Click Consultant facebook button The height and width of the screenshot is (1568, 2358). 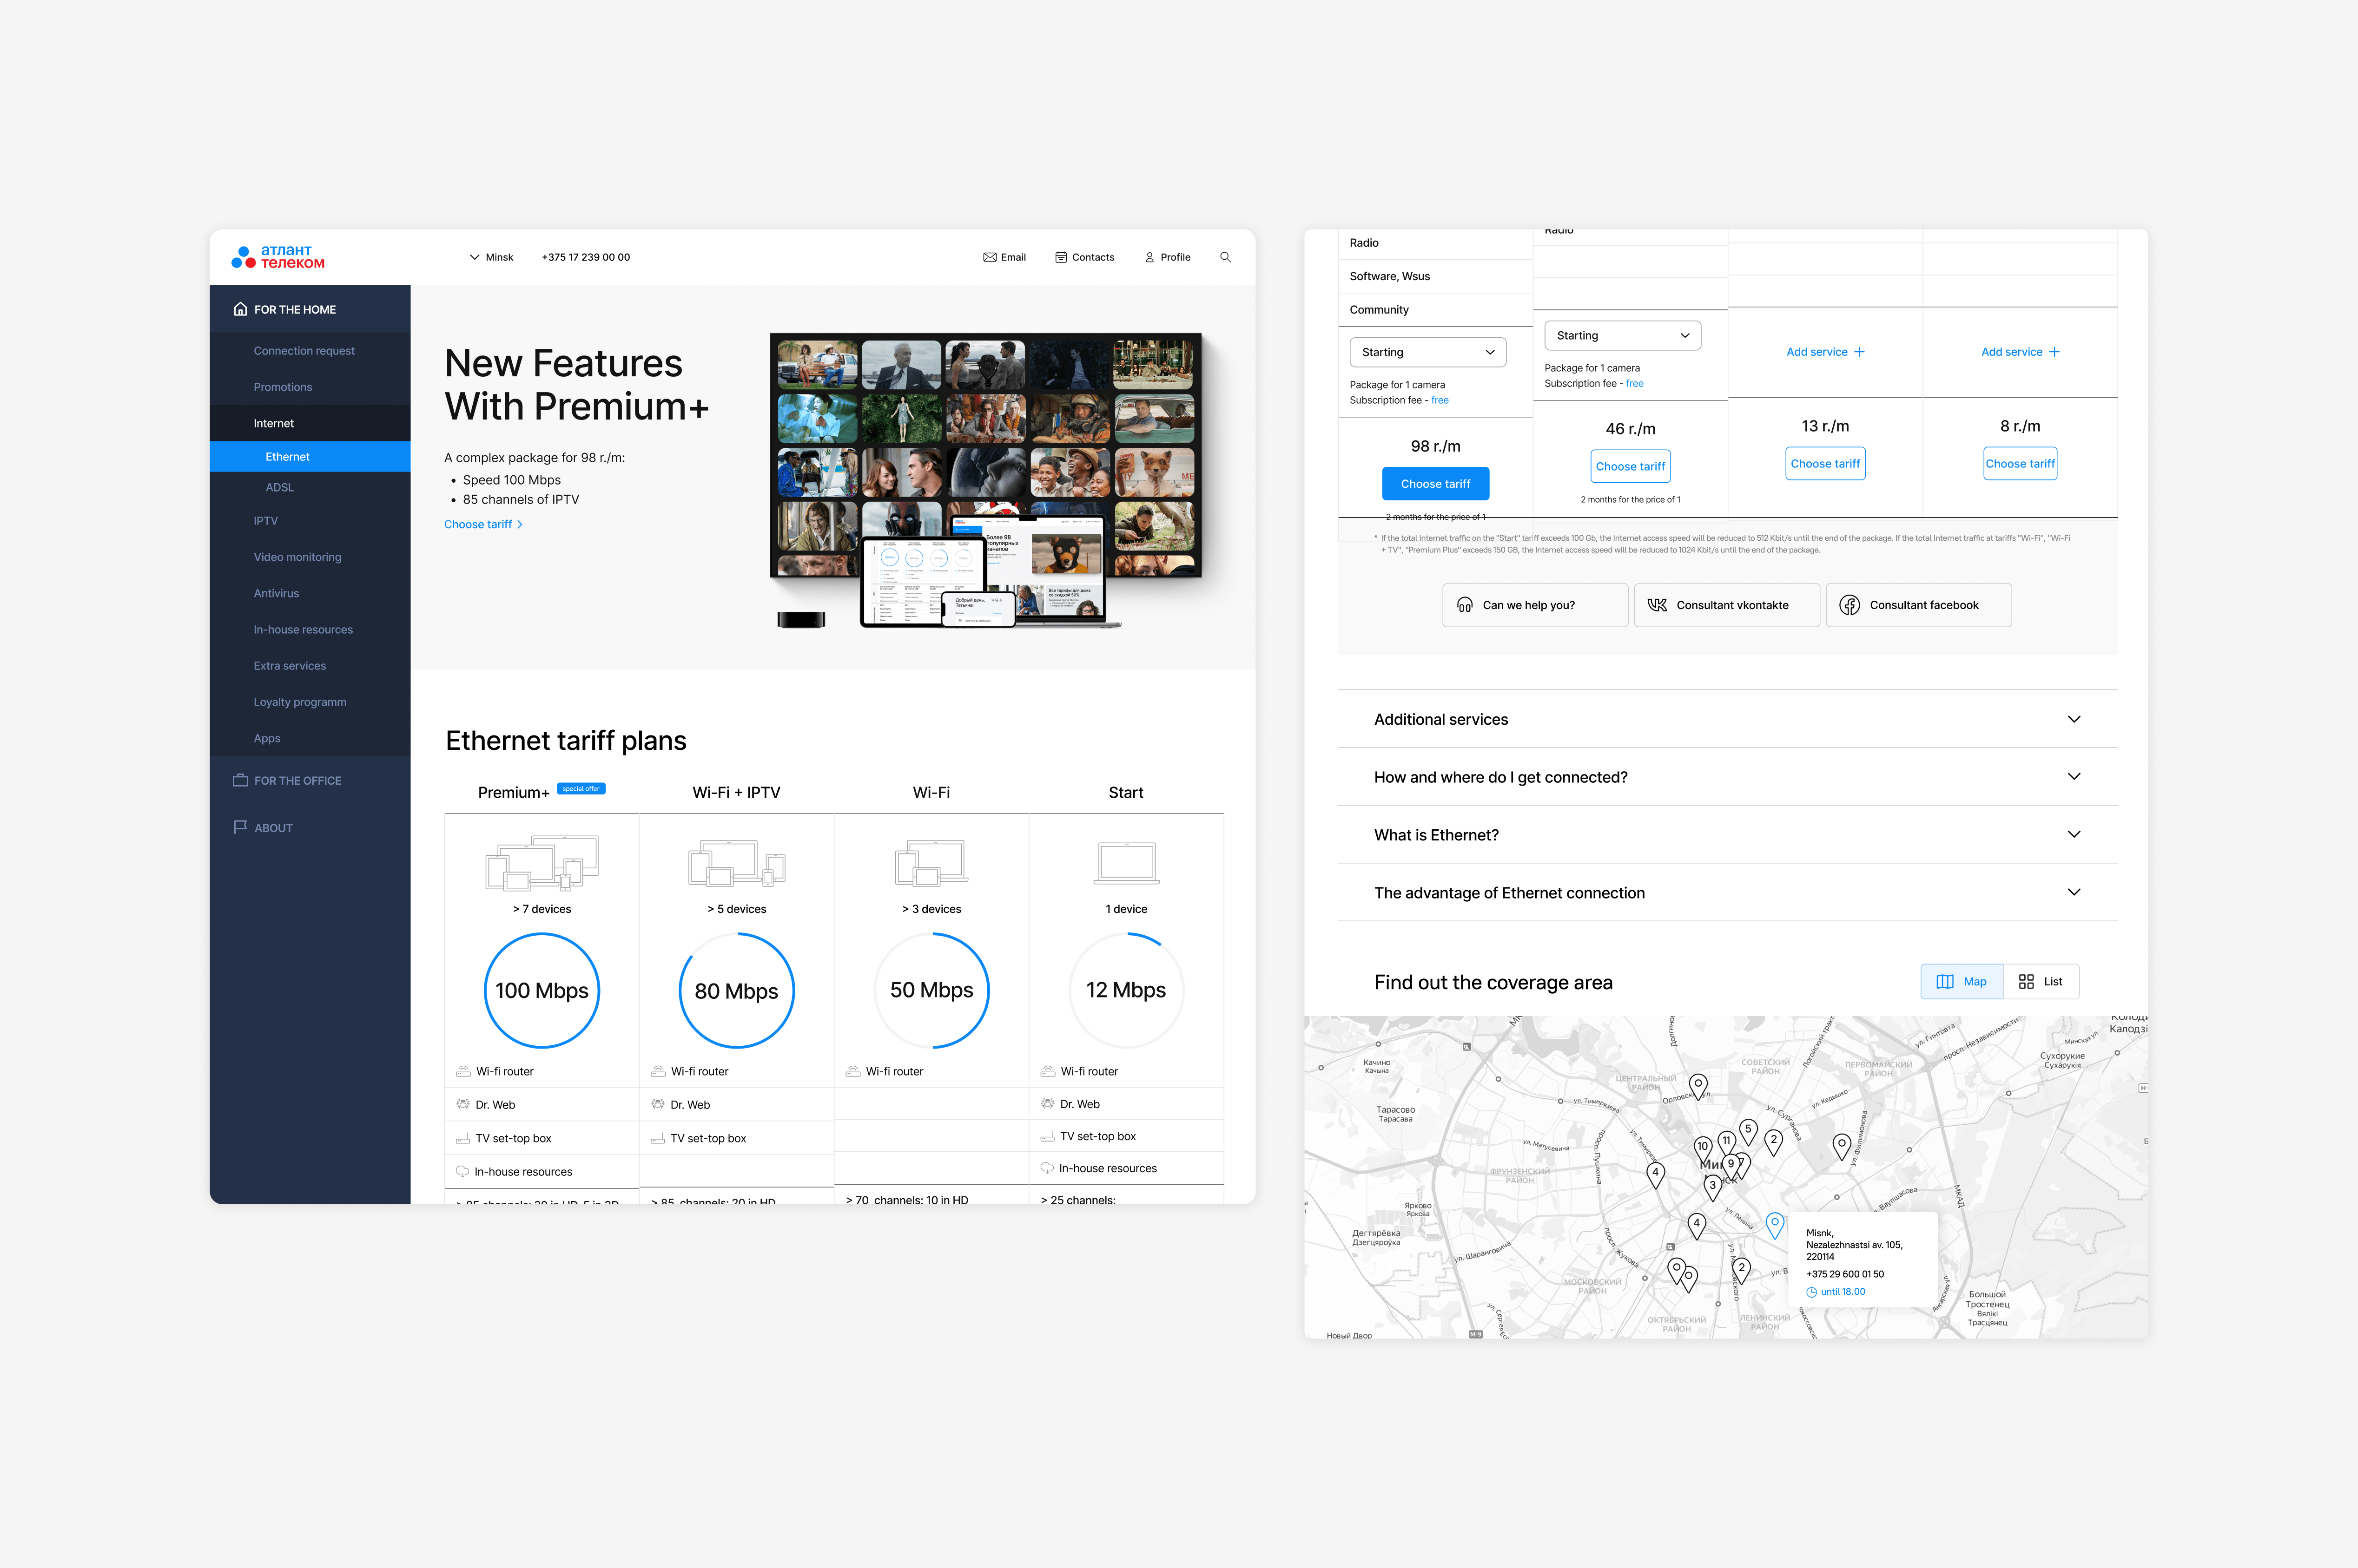(1918, 605)
